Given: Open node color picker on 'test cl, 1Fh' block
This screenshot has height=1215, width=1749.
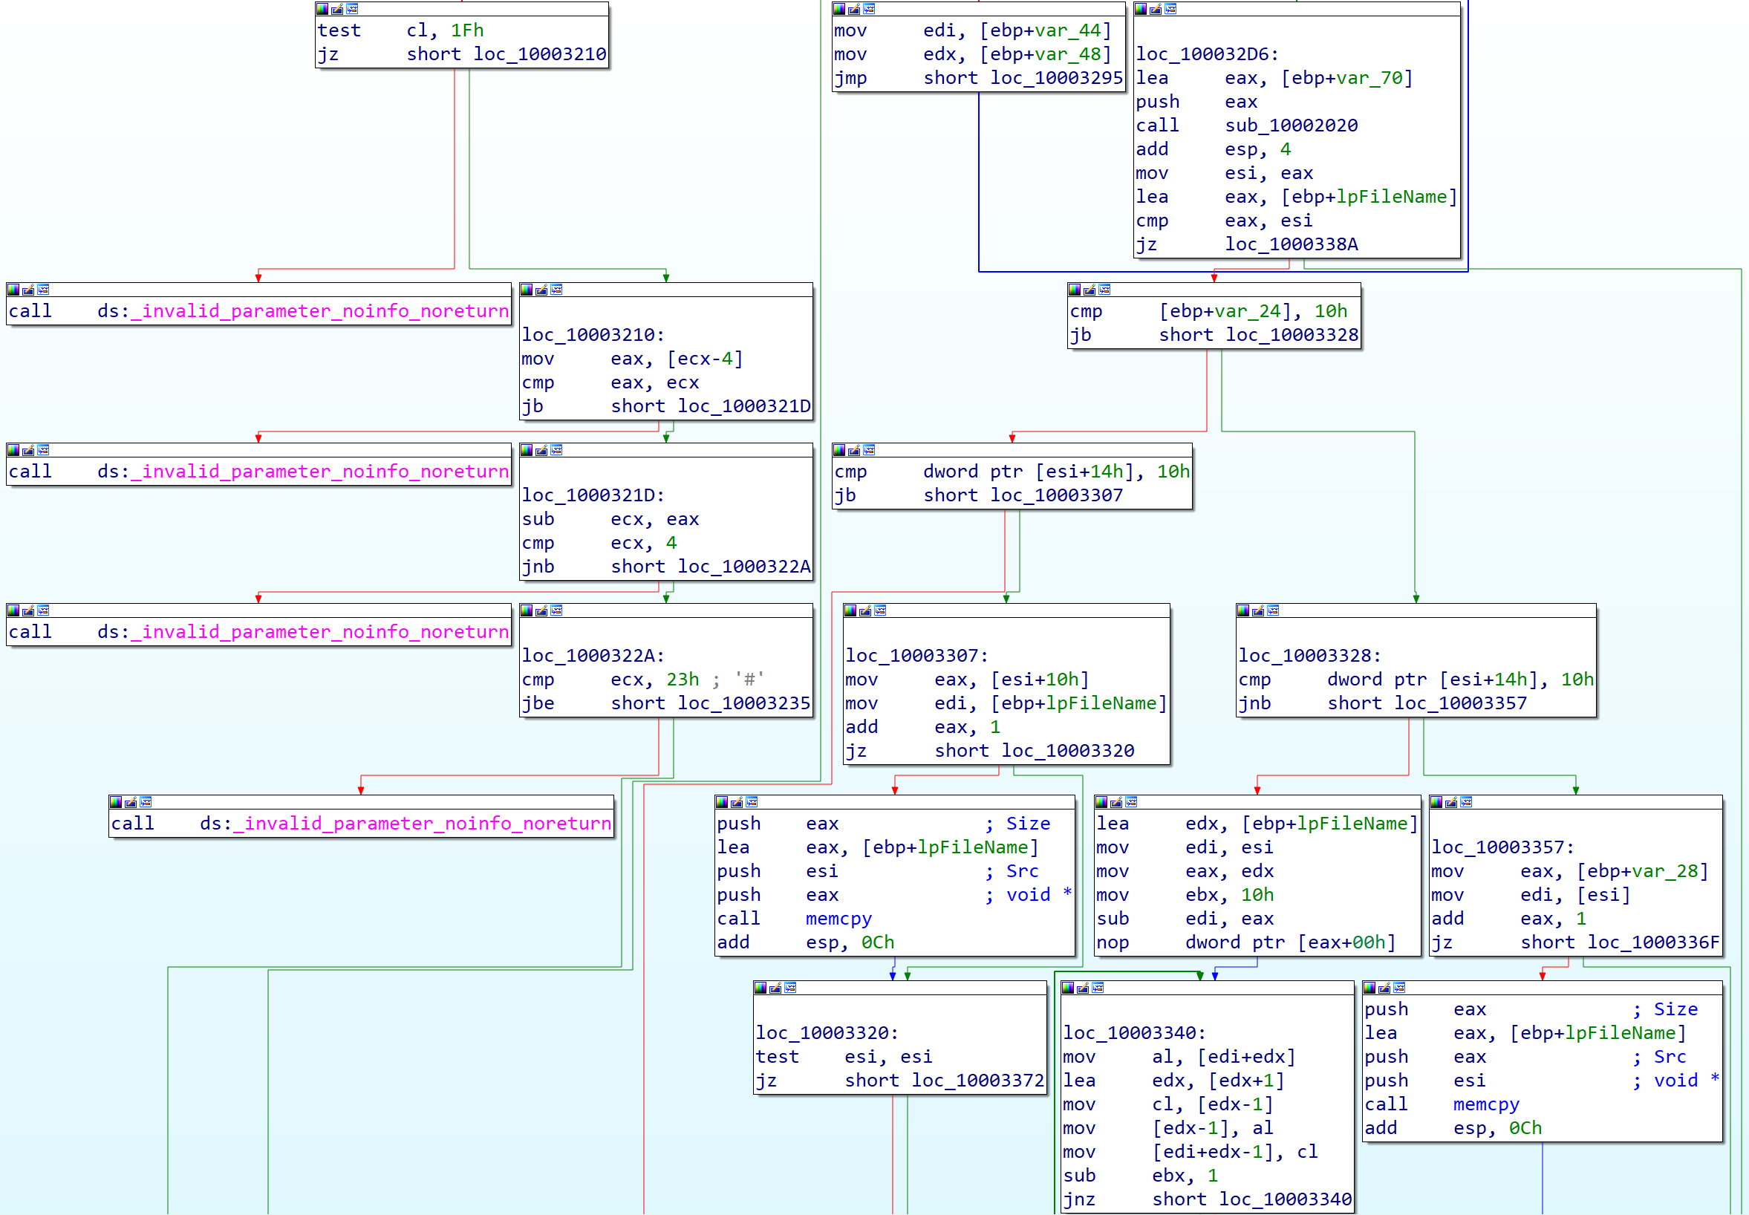Looking at the screenshot, I should [322, 9].
